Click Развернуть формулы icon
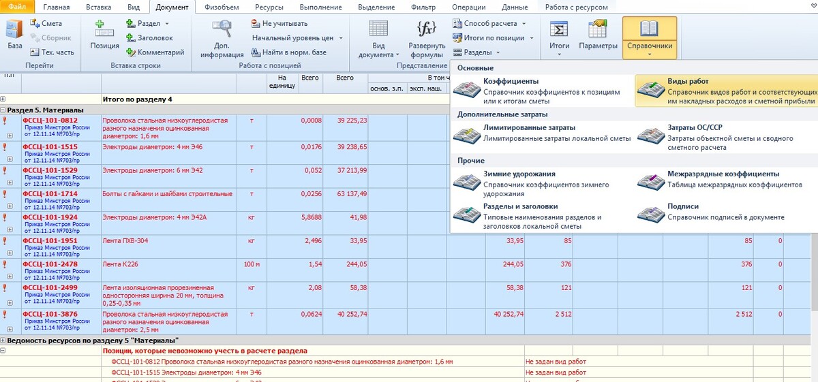This screenshot has width=818, height=382. [427, 39]
